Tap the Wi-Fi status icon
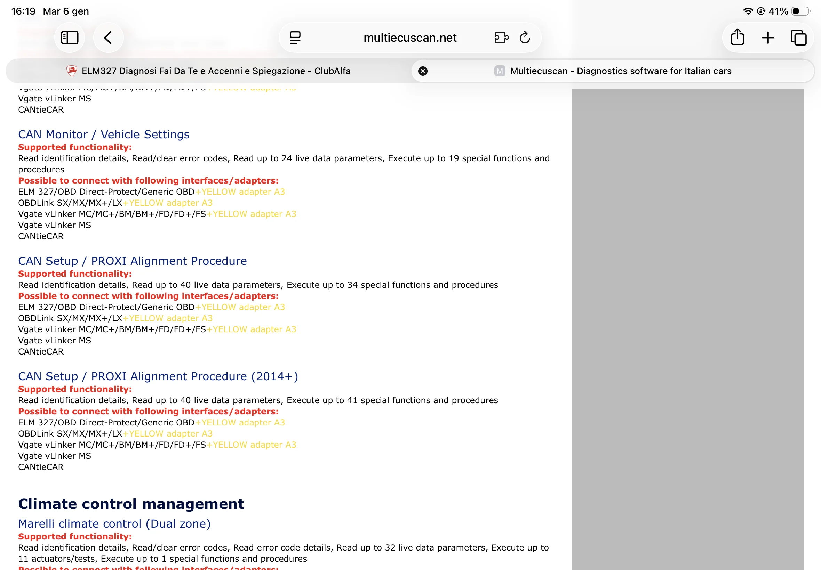The height and width of the screenshot is (570, 821). click(748, 11)
